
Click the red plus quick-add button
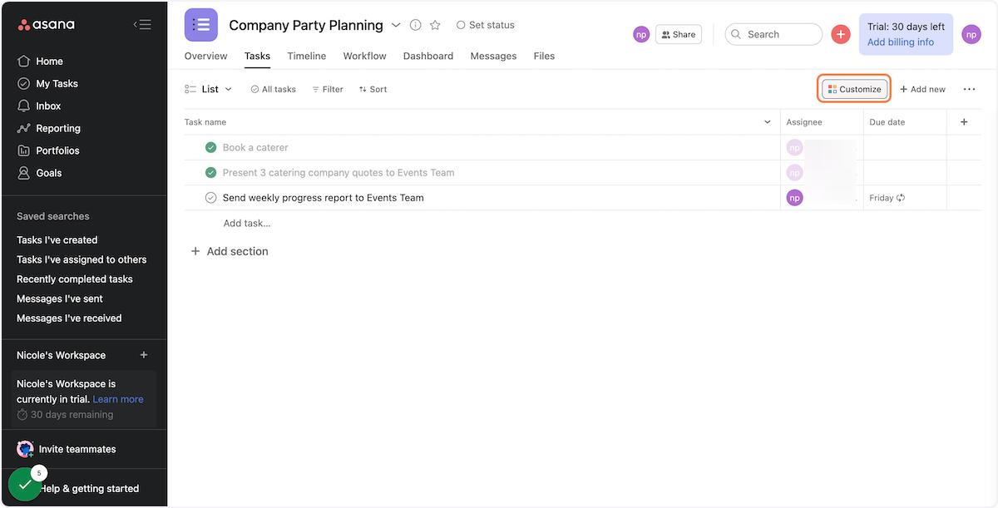(x=841, y=34)
